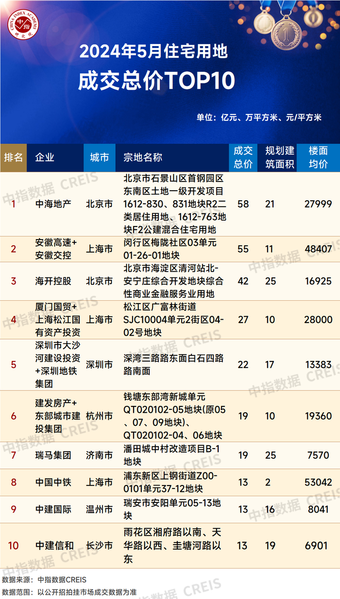
Task: Select company cell '中海地产'
Action: click(53, 204)
